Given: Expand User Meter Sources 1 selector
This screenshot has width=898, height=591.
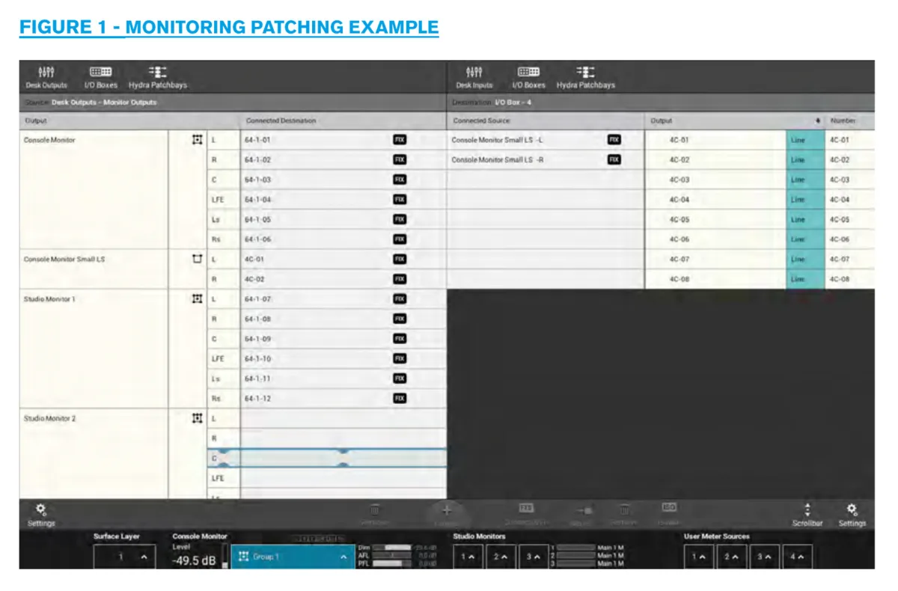Looking at the screenshot, I should [x=698, y=557].
